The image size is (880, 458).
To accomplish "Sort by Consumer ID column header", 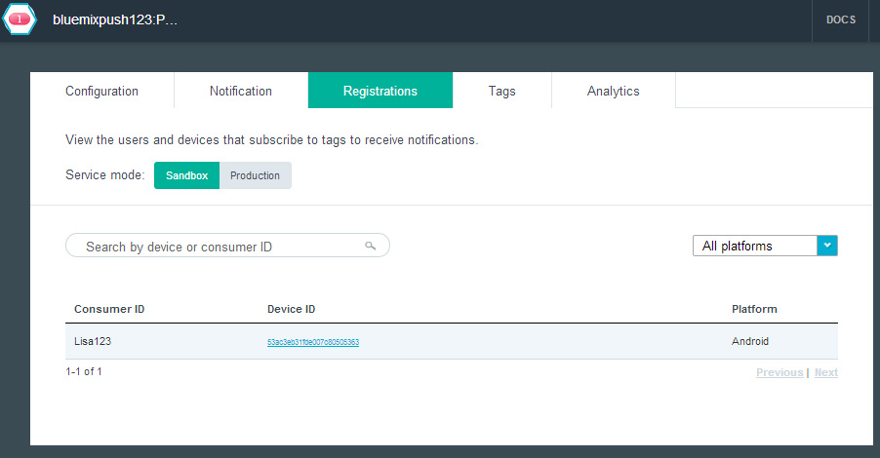I will (x=109, y=309).
